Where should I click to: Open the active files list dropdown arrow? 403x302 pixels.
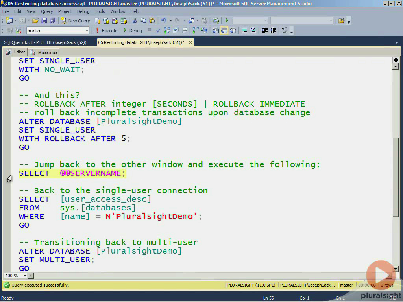(397, 42)
